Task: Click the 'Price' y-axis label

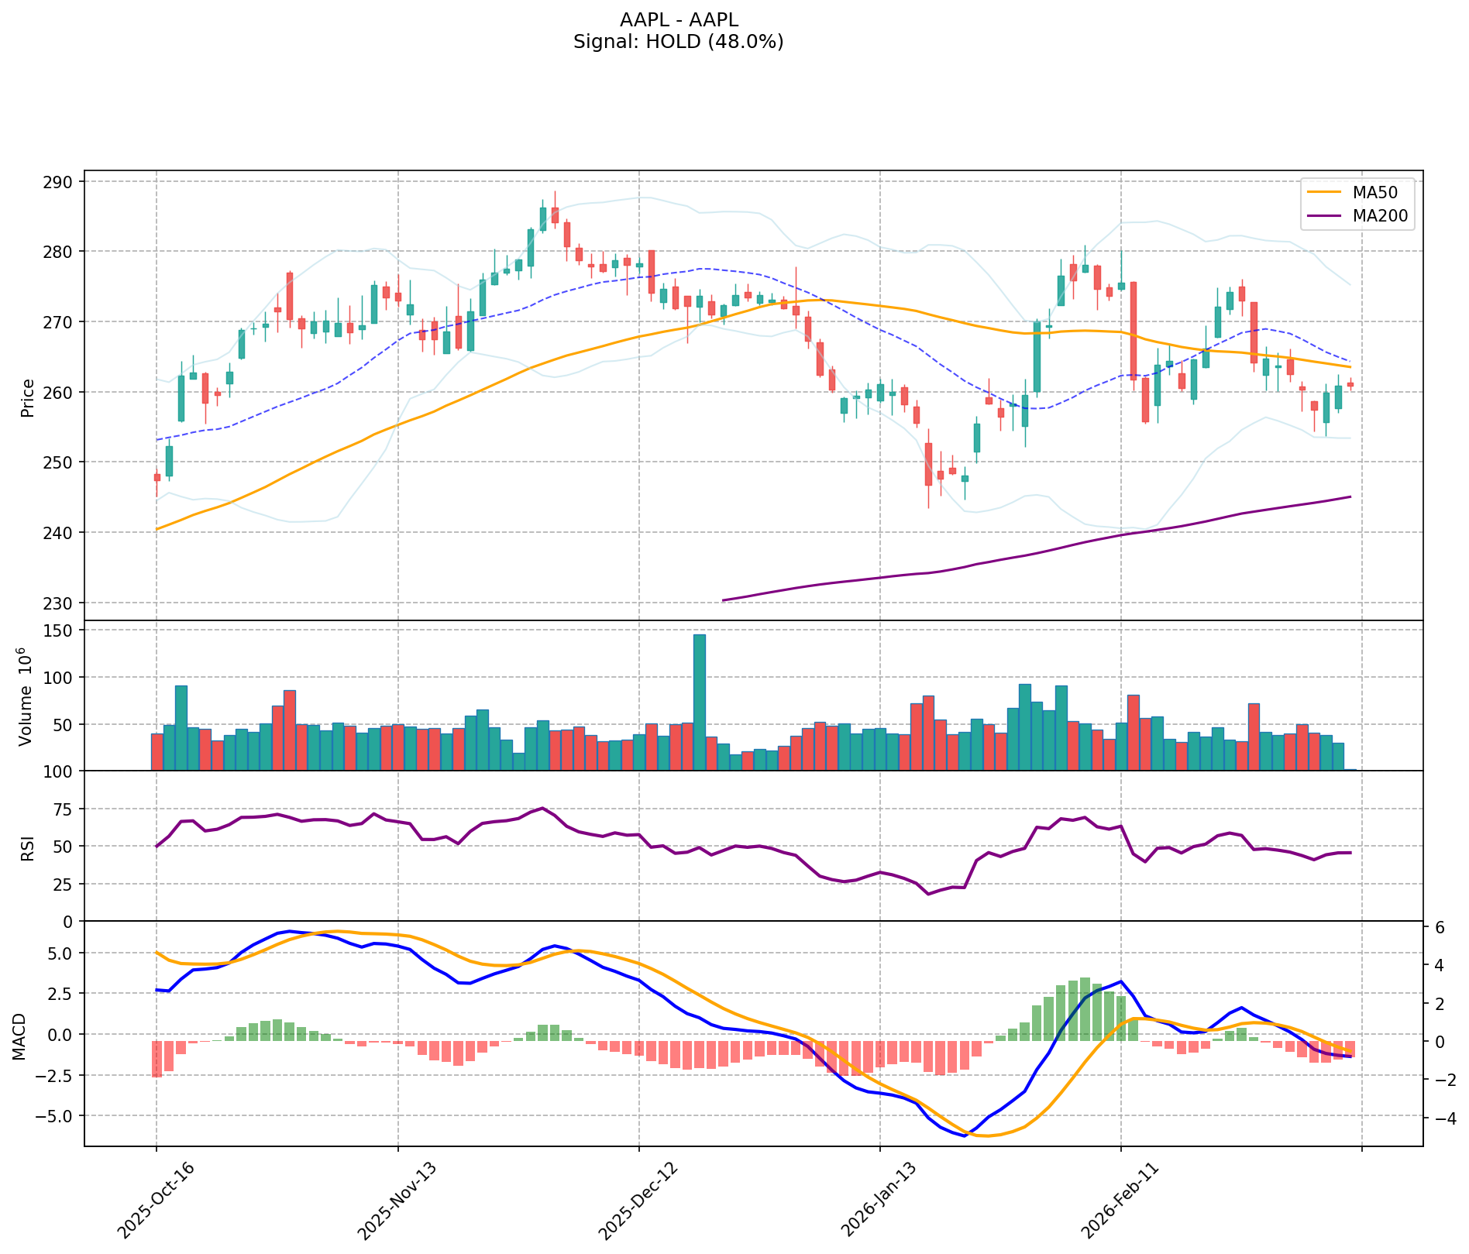Action: (x=28, y=397)
